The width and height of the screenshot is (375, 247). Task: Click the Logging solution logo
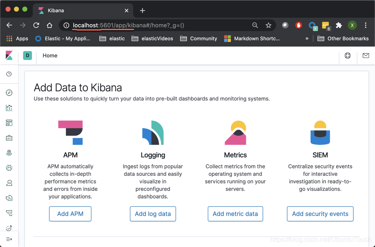[153, 133]
